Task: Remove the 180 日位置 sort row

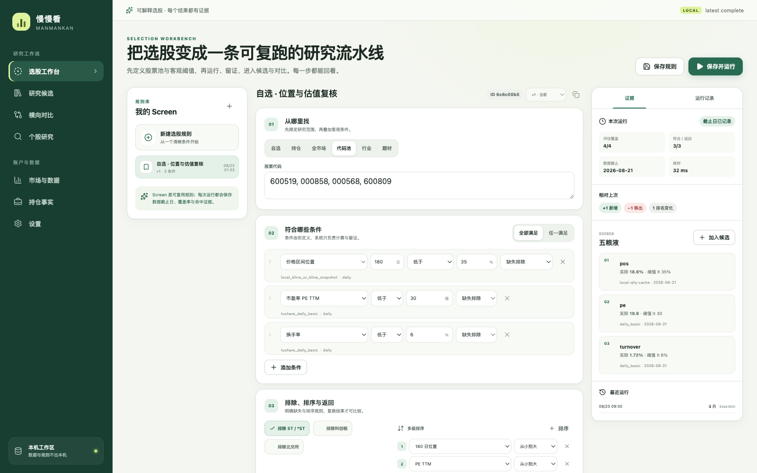Action: tap(567, 447)
